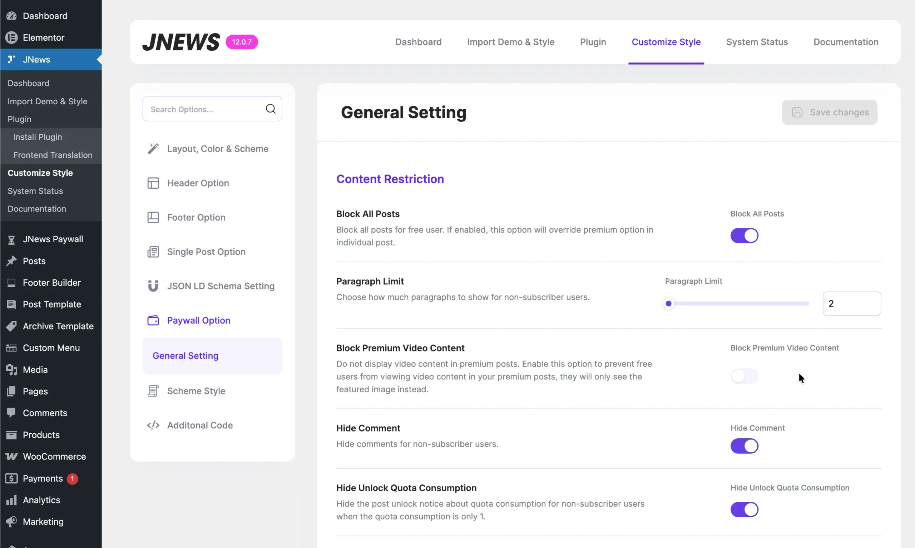Open Layout, Color & Scheme wand icon

153,149
